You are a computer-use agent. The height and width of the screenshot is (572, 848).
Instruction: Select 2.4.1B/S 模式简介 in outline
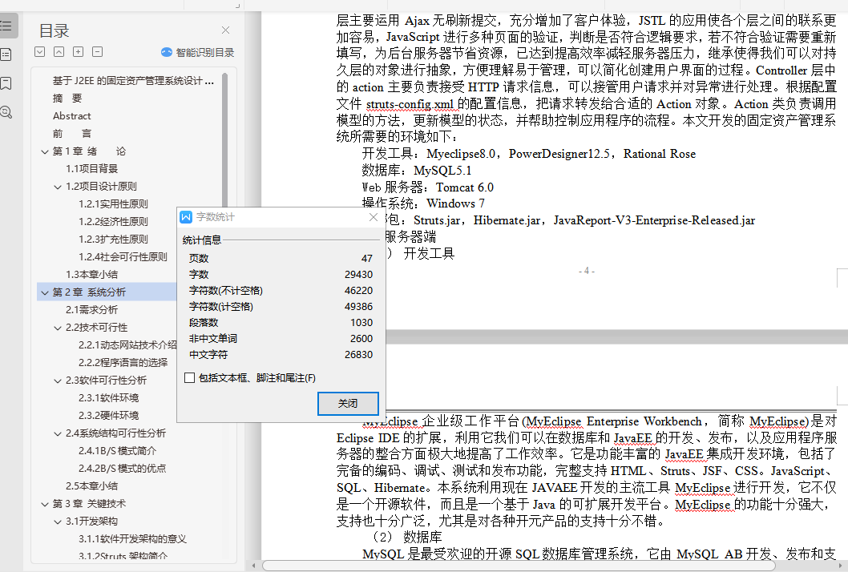coord(117,451)
